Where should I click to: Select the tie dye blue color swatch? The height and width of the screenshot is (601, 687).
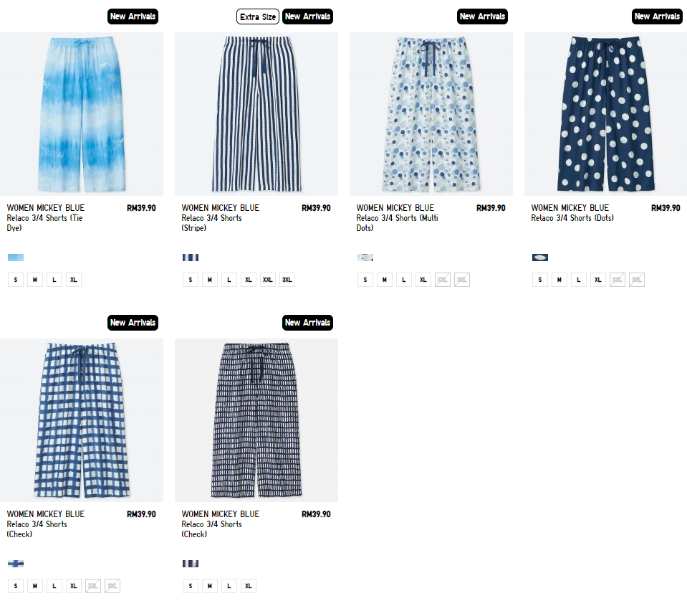[16, 257]
